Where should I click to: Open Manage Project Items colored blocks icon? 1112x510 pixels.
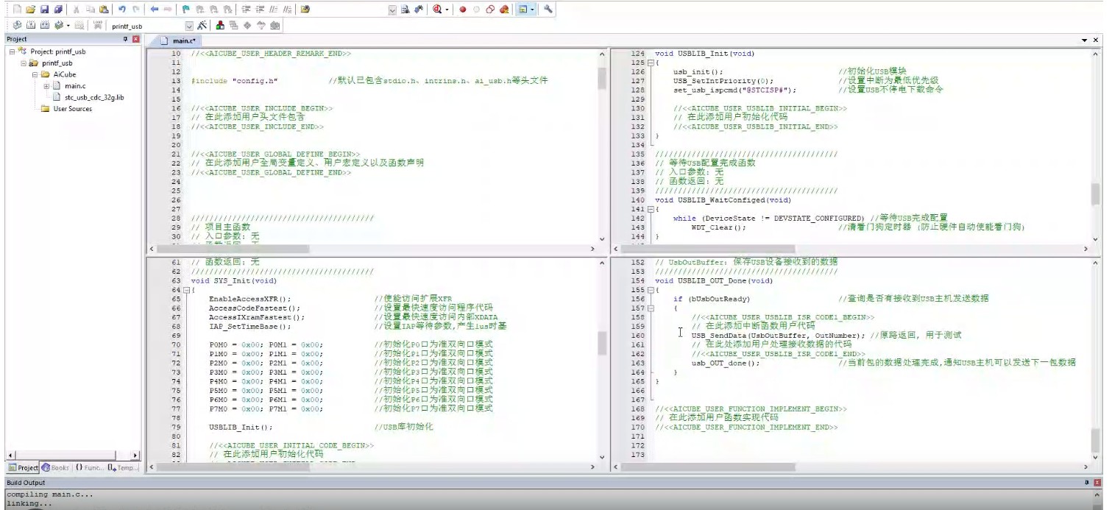click(220, 26)
